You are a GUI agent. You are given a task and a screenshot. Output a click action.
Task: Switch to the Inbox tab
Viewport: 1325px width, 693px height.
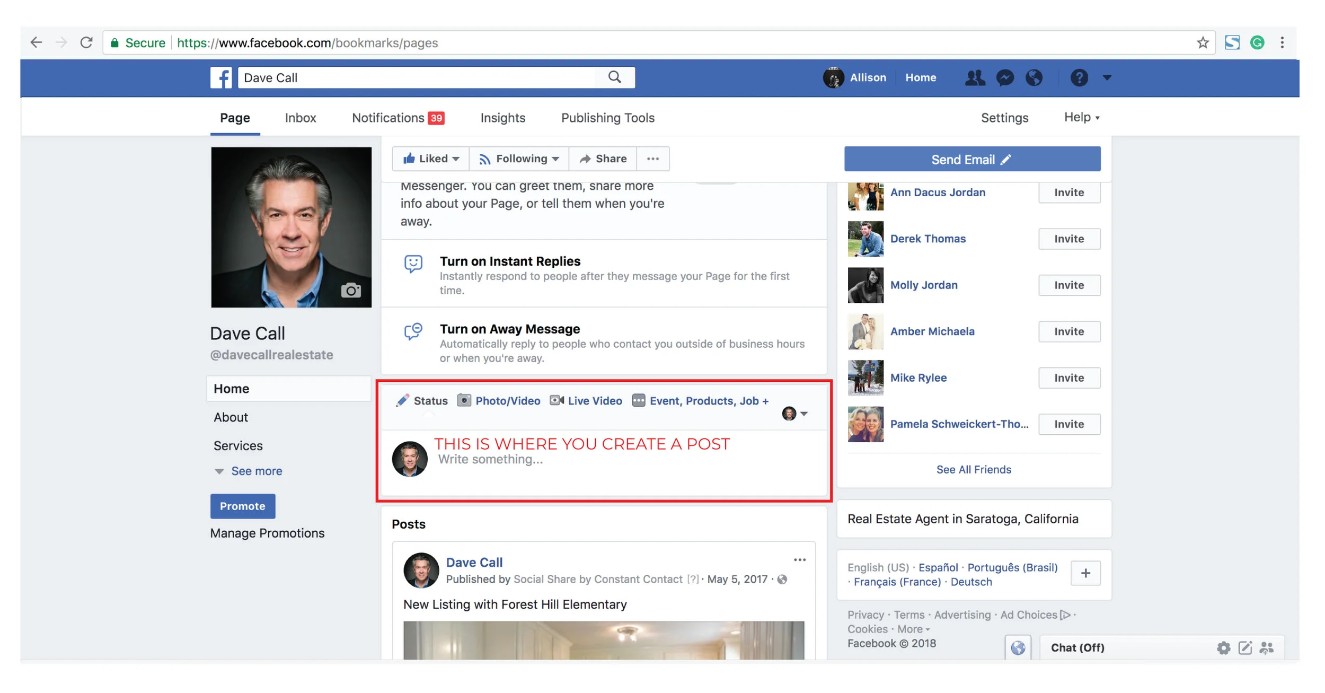pyautogui.click(x=301, y=118)
